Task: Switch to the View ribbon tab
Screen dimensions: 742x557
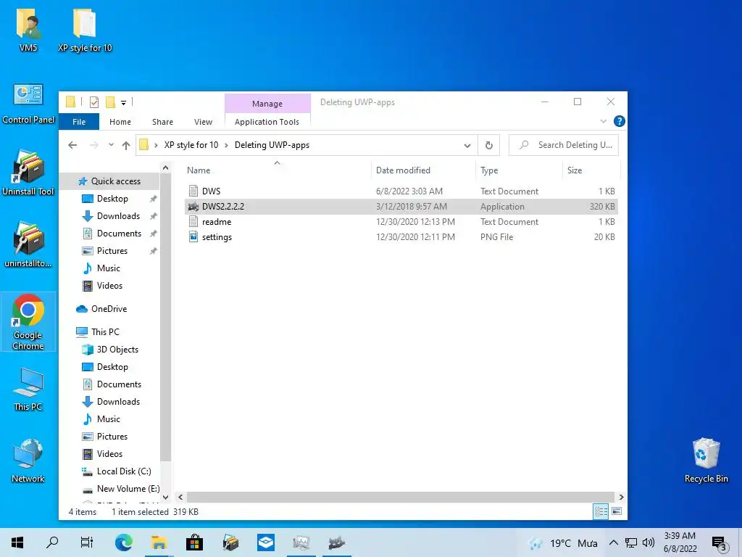Action: click(203, 122)
